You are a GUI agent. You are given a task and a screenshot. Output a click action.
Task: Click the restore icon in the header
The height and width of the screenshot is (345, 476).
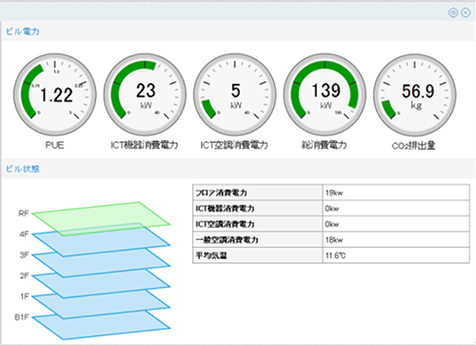(453, 12)
